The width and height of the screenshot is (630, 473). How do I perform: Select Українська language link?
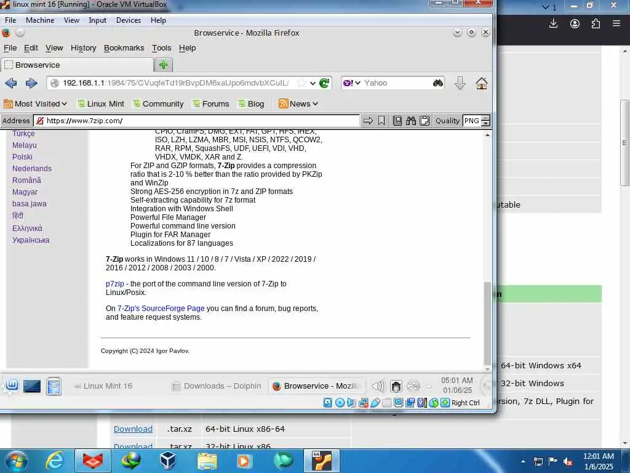31,240
